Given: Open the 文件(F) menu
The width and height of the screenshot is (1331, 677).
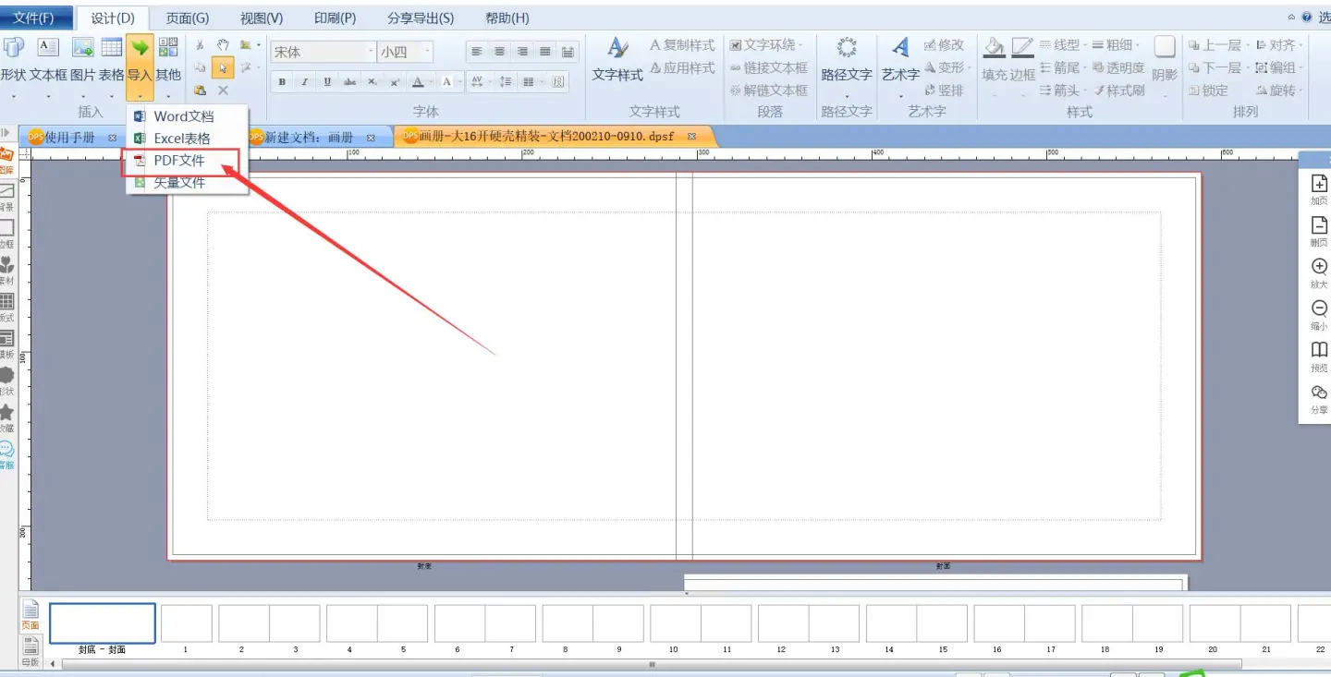Looking at the screenshot, I should pyautogui.click(x=34, y=18).
